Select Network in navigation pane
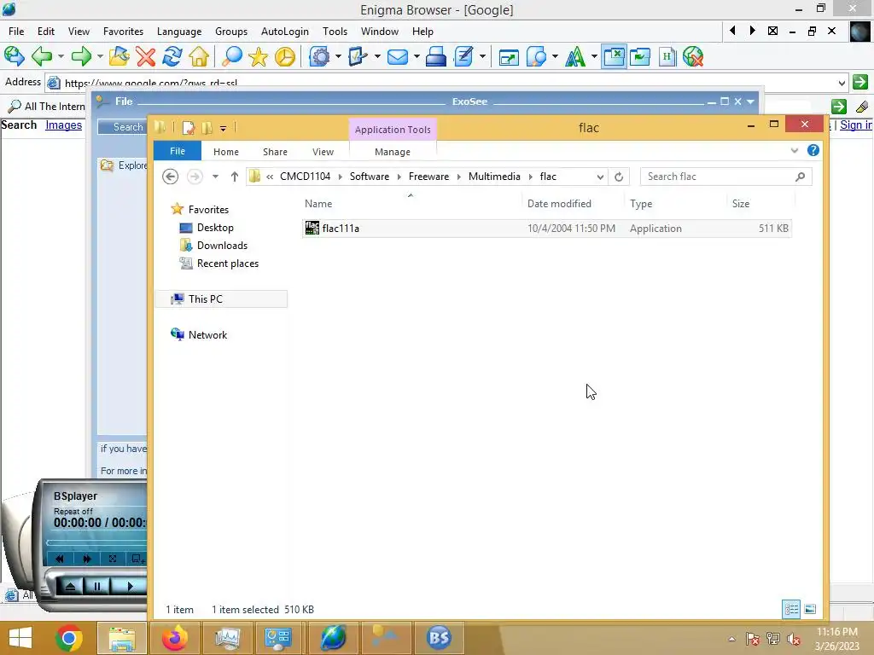The height and width of the screenshot is (655, 874). click(x=207, y=334)
